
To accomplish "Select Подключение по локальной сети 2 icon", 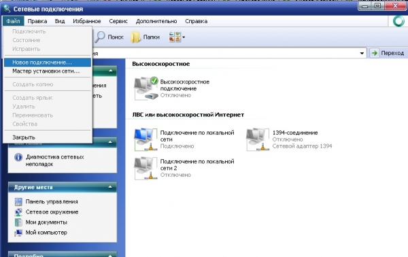I will click(x=146, y=168).
